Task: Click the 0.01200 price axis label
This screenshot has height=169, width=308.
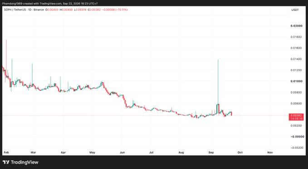Action: point(296,70)
